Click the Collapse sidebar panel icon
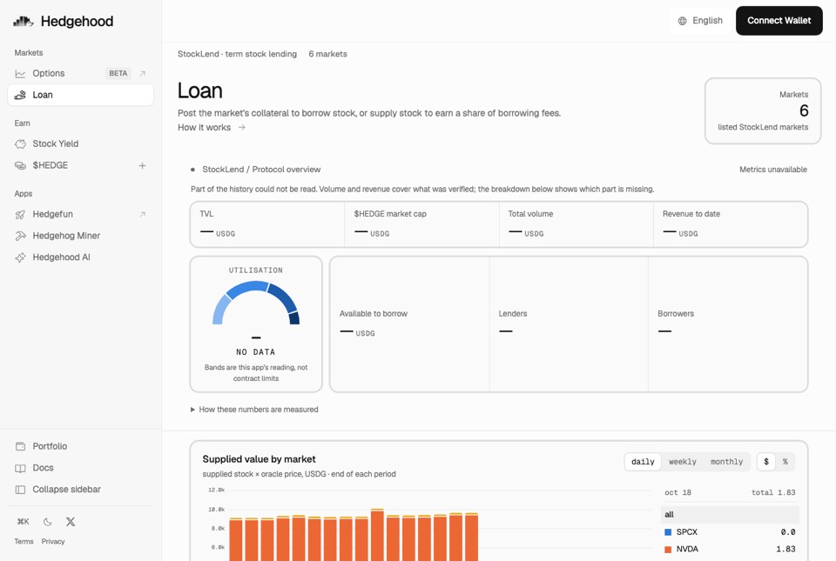The height and width of the screenshot is (561, 836). click(x=20, y=490)
